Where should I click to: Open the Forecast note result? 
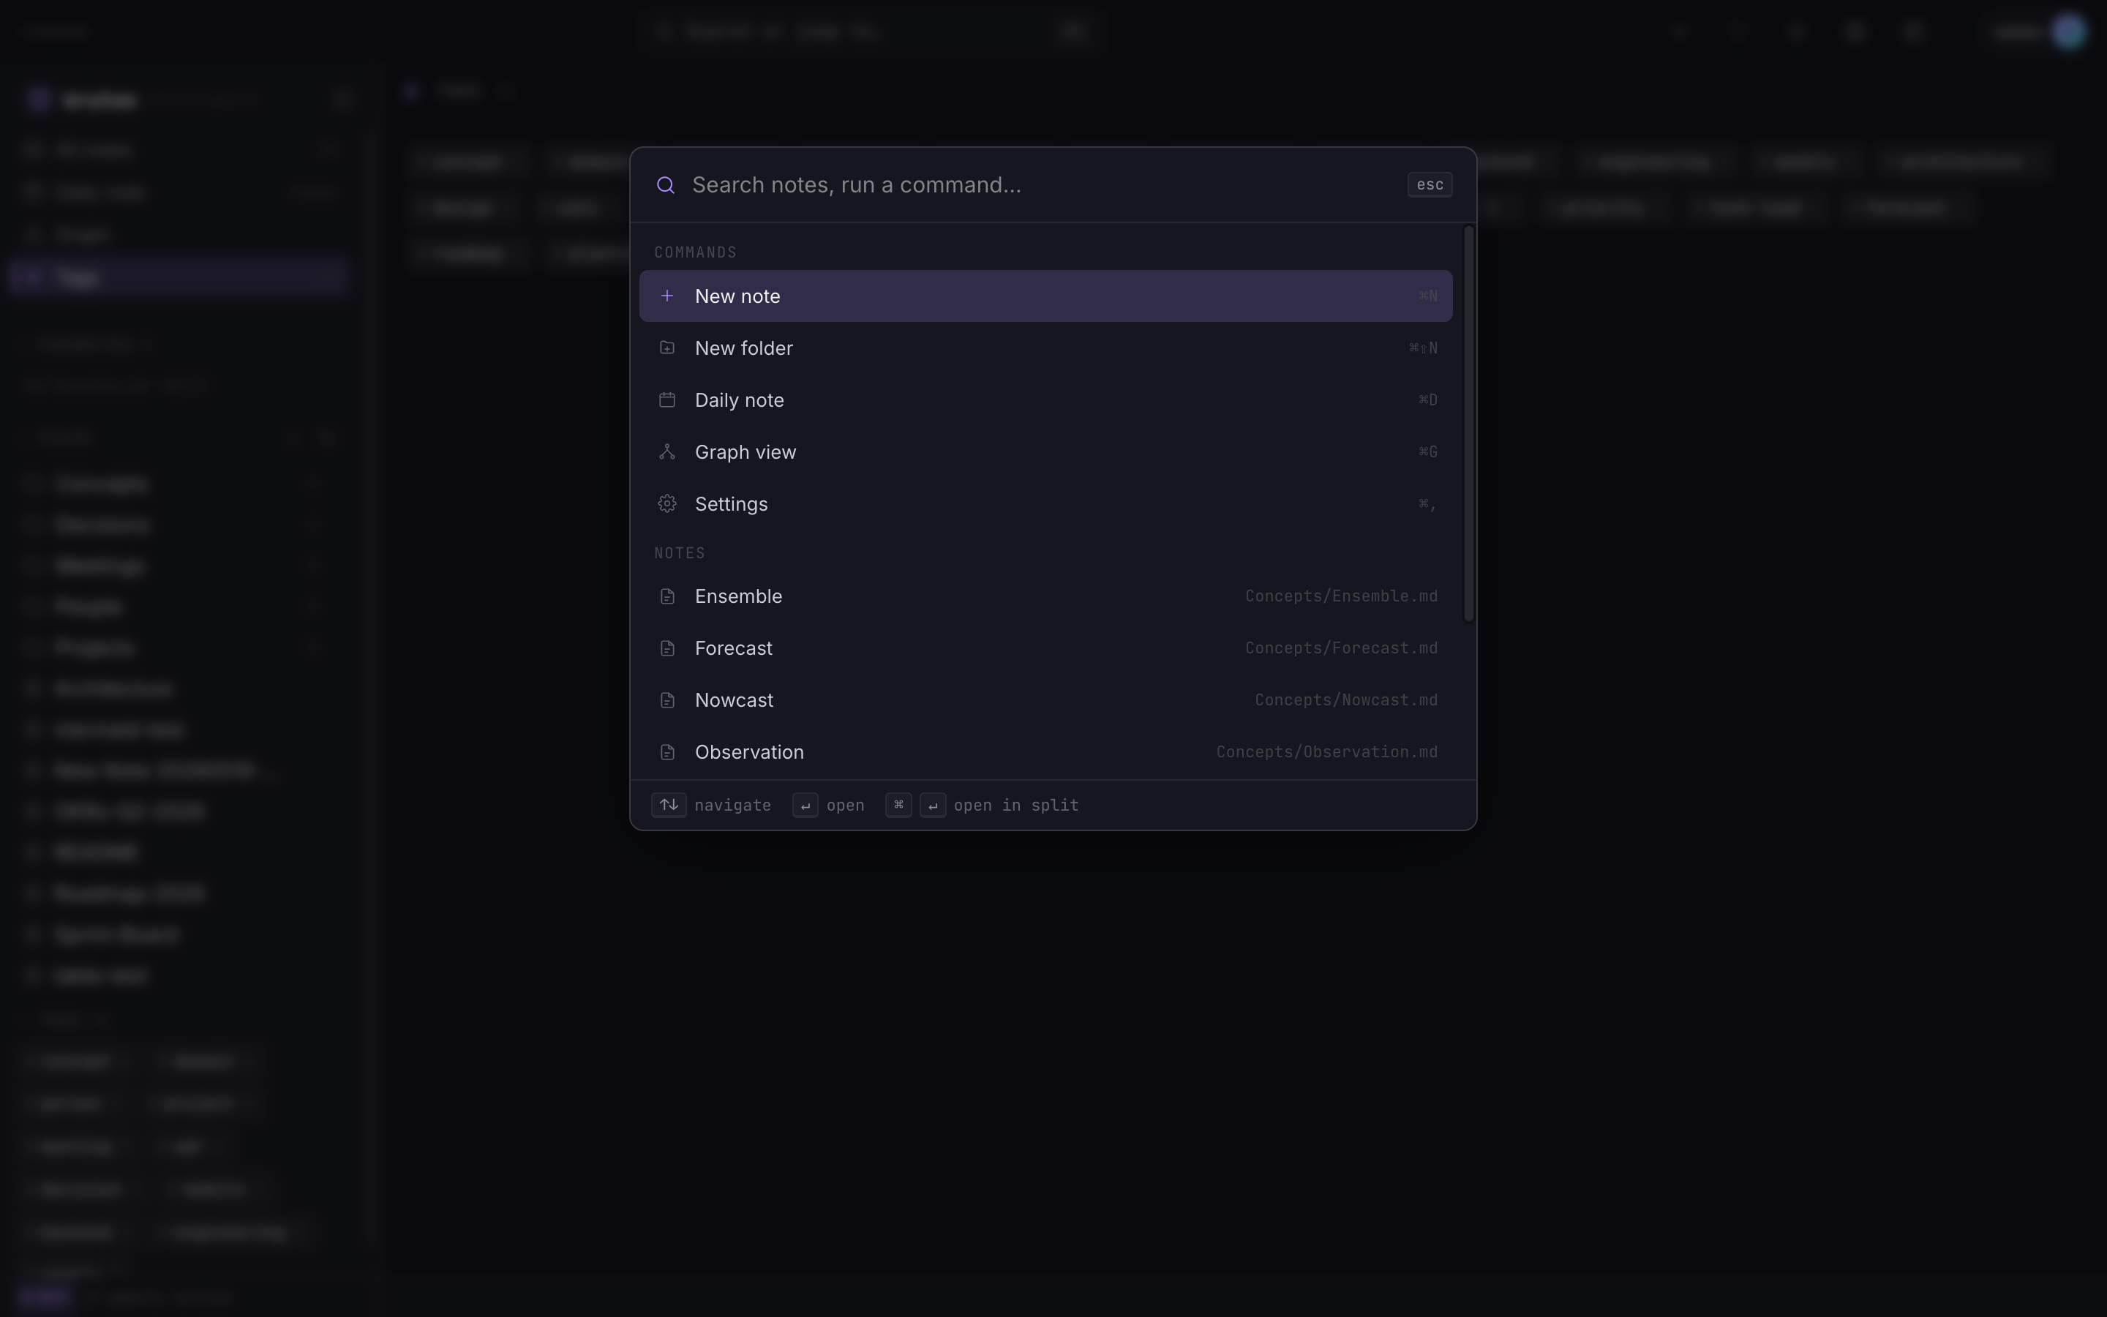click(x=1045, y=648)
